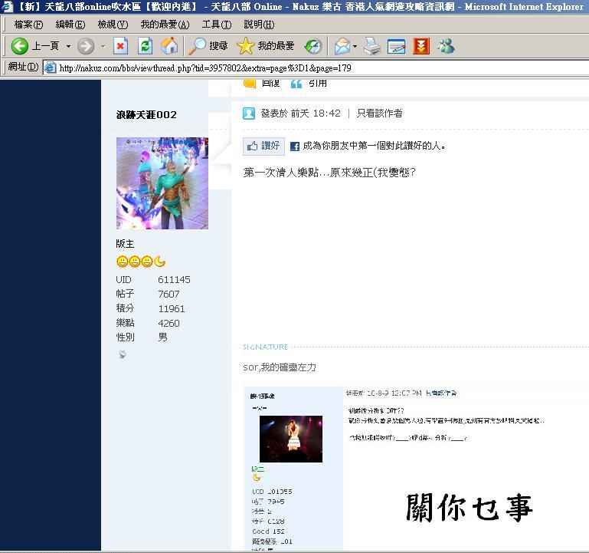Image resolution: width=589 pixels, height=553 pixels.
Task: Click the 讚好 Like button
Action: 263,146
